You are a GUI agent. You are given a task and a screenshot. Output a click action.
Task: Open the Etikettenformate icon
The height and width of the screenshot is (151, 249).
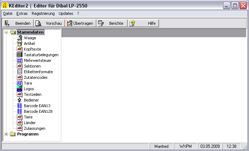tap(20, 72)
